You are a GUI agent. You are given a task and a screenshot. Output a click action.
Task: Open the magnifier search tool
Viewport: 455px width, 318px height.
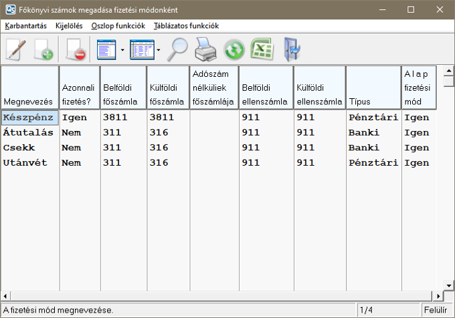click(179, 49)
